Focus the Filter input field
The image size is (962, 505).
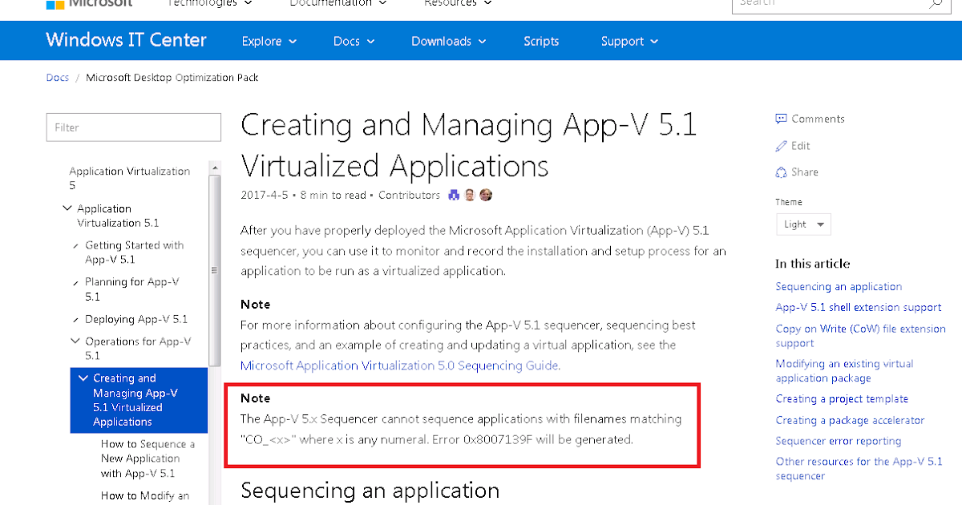click(134, 127)
